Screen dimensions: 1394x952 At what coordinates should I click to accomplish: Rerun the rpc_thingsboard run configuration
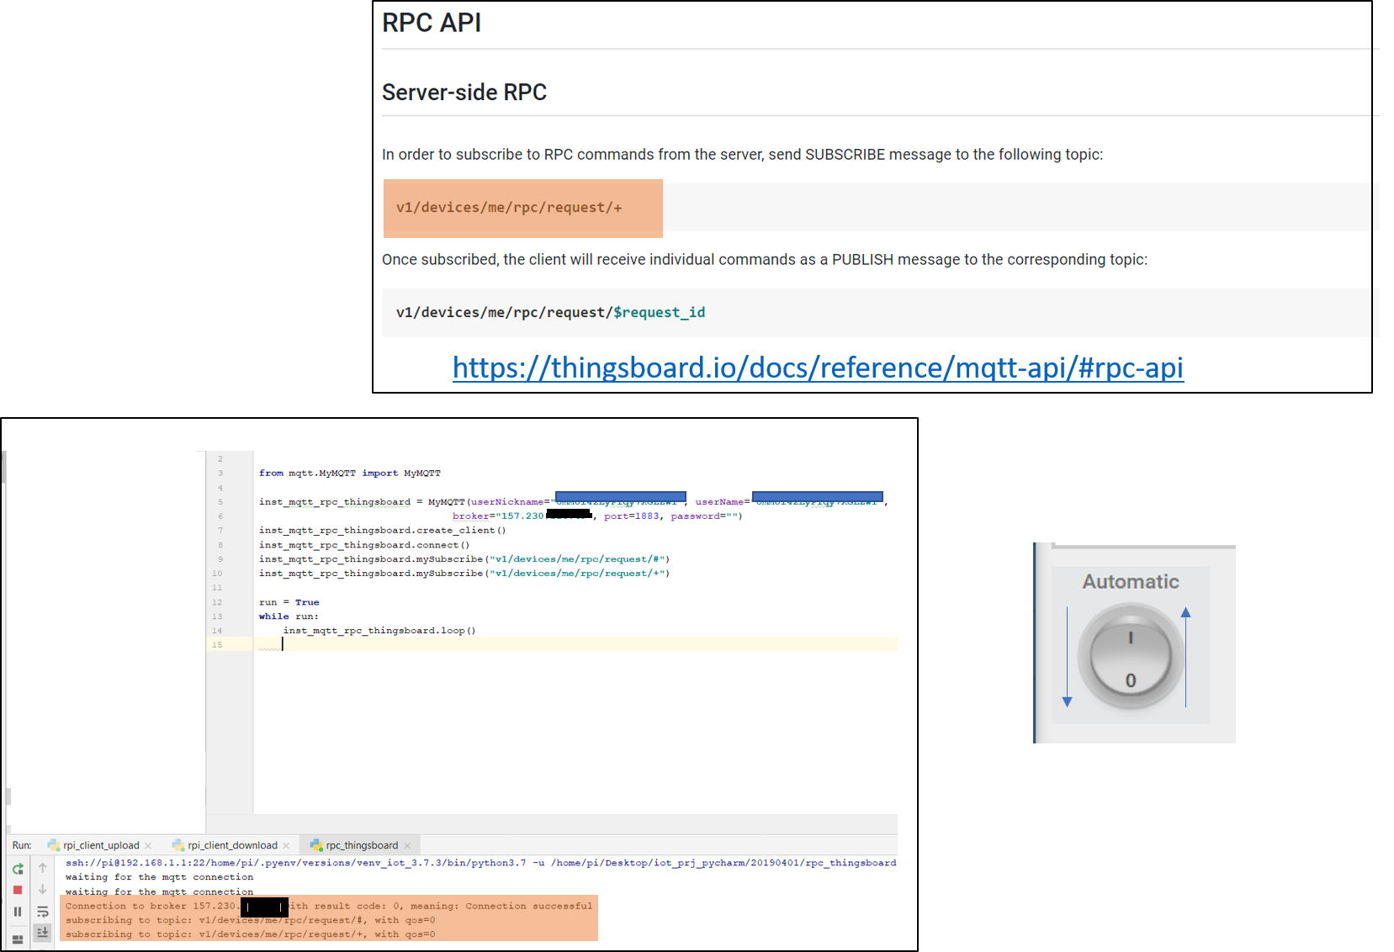pyautogui.click(x=18, y=869)
